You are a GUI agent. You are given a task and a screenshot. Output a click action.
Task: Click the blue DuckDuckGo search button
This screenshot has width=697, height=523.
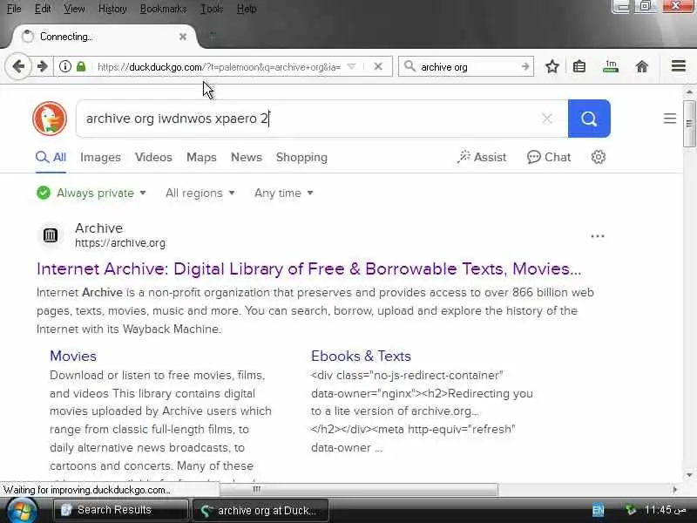589,119
